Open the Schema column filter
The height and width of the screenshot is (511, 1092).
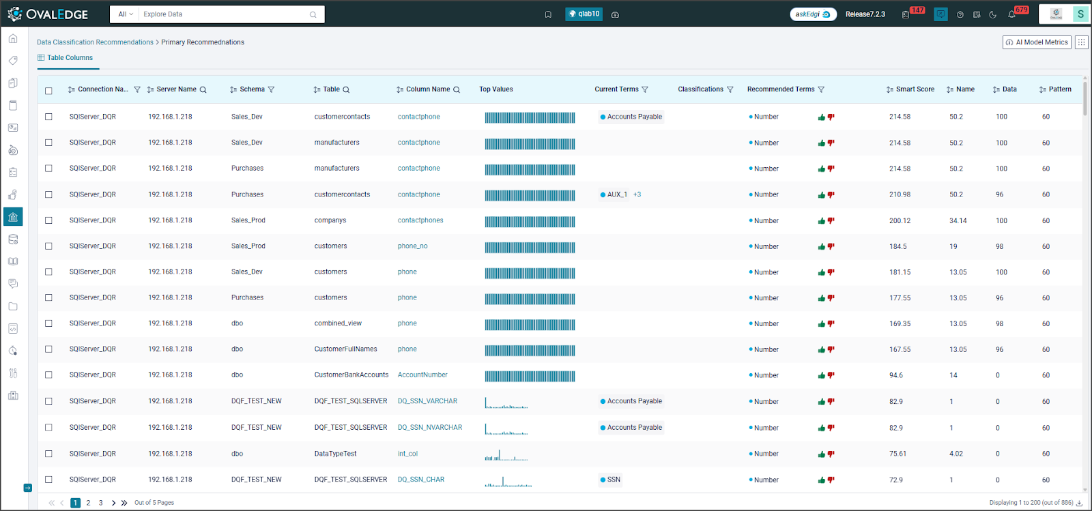[271, 89]
